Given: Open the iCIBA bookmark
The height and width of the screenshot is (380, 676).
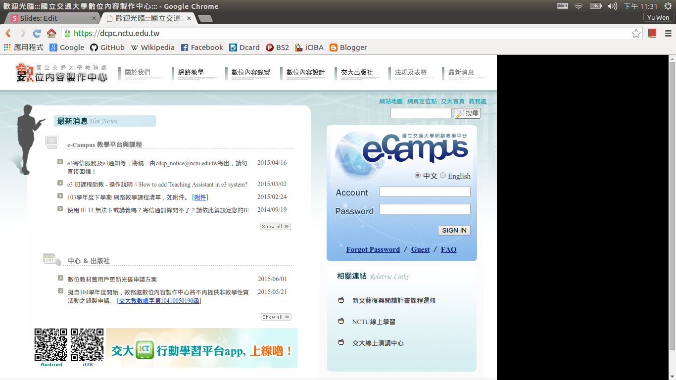Looking at the screenshot, I should (x=309, y=47).
